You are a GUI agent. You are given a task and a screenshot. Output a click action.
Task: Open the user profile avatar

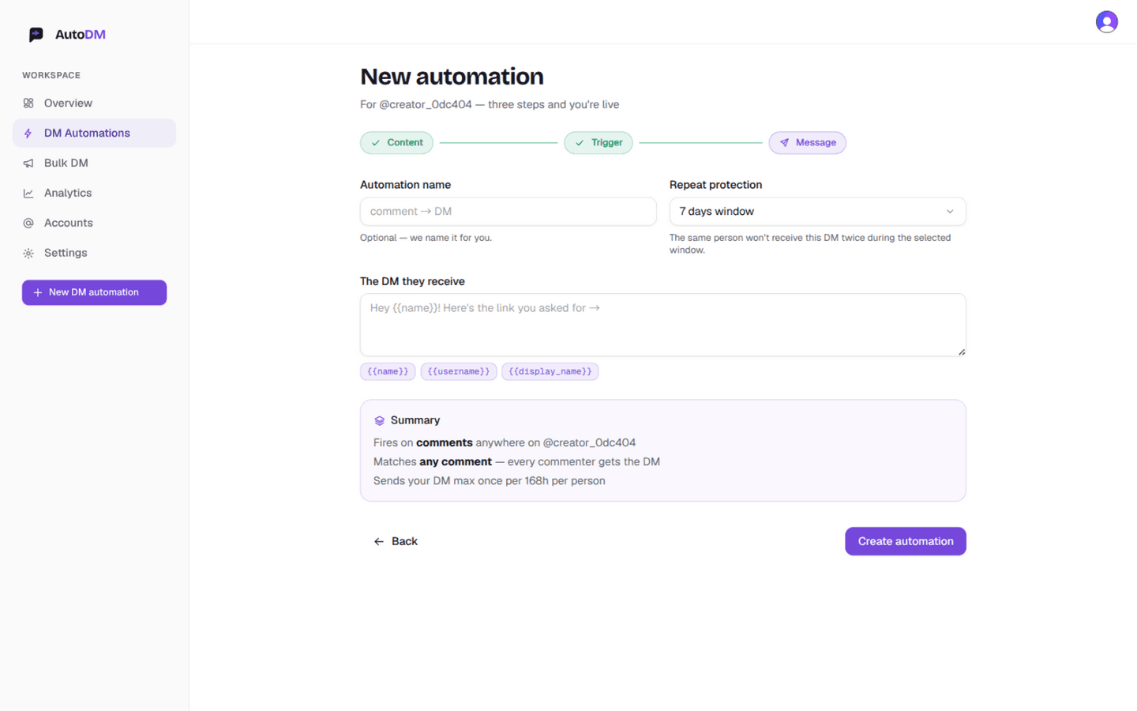1106,22
